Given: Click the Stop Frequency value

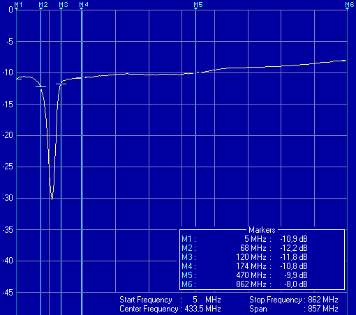Looking at the screenshot, I should pyautogui.click(x=323, y=300).
